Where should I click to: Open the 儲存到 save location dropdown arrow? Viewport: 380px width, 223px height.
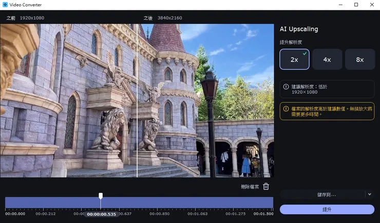point(370,194)
